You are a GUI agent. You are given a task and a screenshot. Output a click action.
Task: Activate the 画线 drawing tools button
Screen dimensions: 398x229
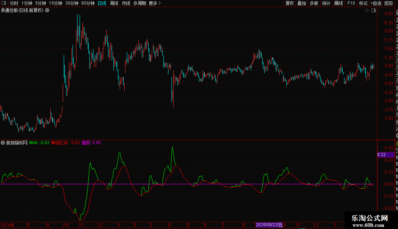click(x=338, y=3)
